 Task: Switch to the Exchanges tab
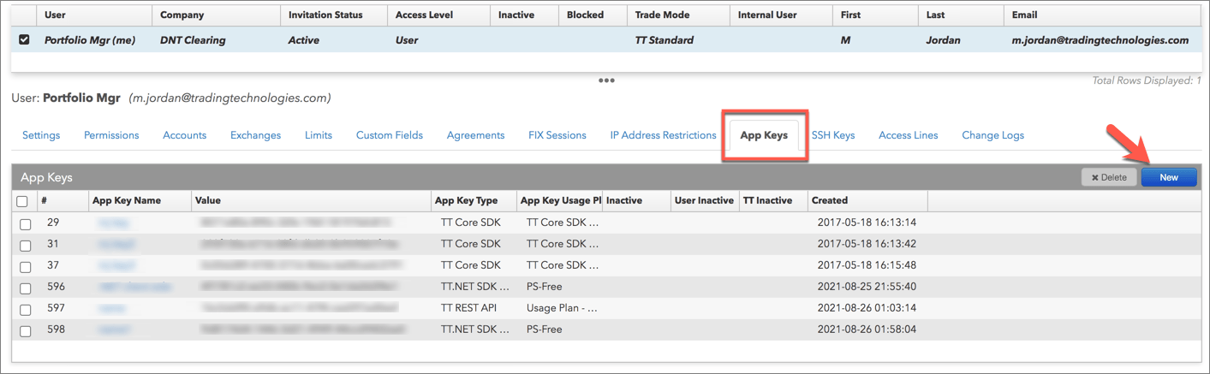pos(256,135)
